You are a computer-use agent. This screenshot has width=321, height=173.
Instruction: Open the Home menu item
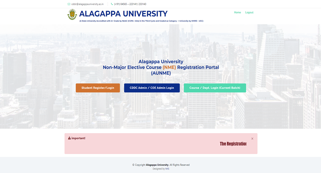coord(238,13)
